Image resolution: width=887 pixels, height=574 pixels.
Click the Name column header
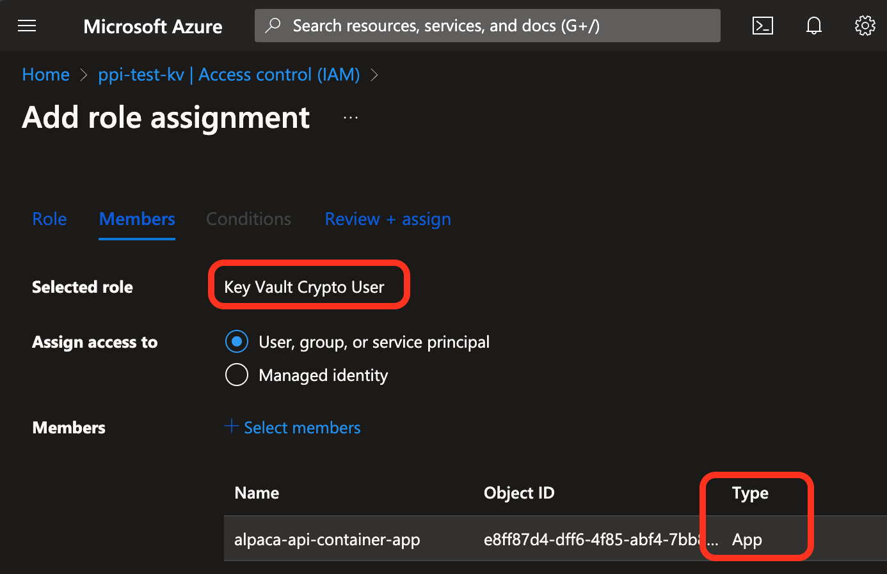click(x=257, y=493)
